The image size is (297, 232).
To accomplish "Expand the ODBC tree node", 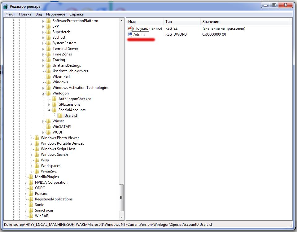I will pos(26,188).
